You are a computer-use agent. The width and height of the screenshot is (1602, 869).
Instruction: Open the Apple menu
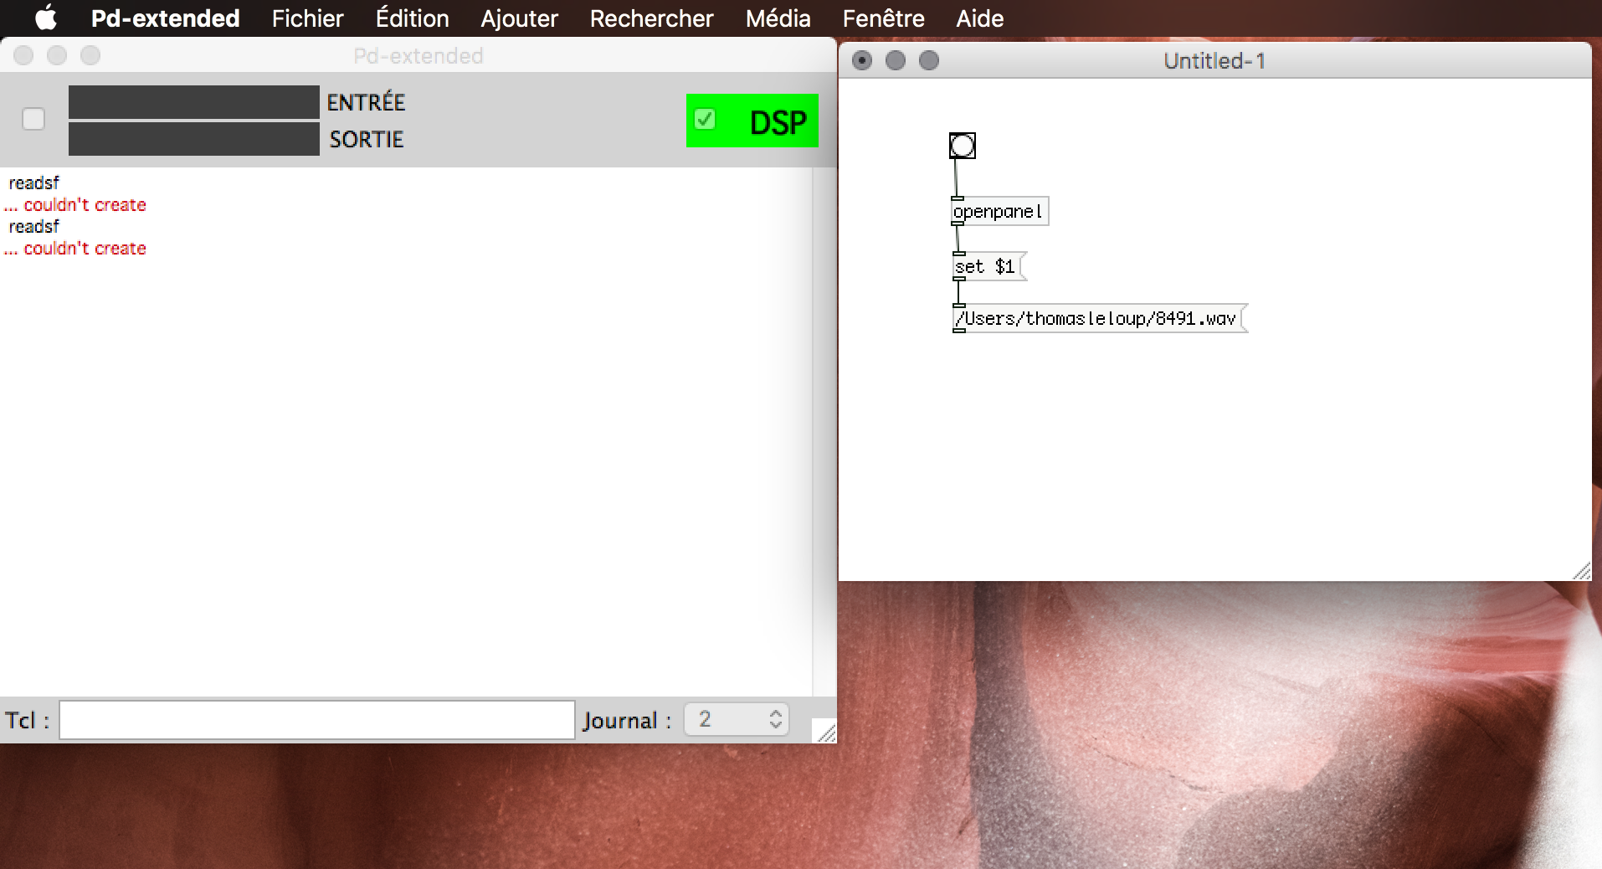click(46, 18)
